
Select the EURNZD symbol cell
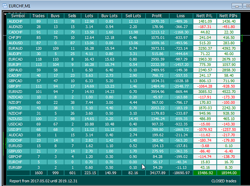[18, 92]
